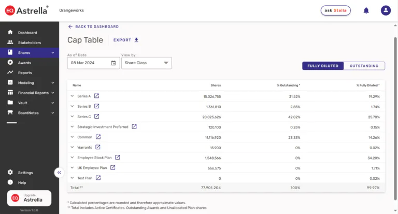Expand the Common row
The image size is (398, 214).
tap(72, 137)
